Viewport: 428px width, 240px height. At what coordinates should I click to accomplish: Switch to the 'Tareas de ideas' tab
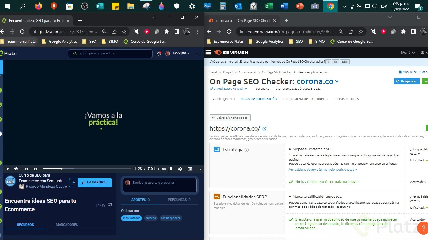coord(346,99)
